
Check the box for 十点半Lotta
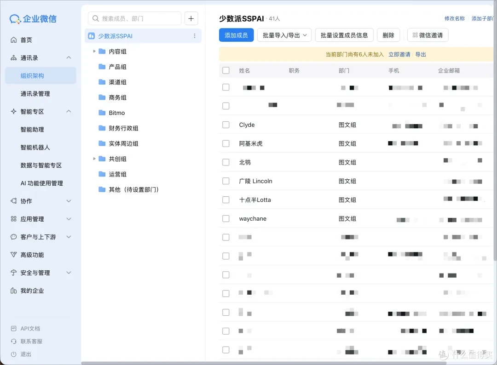click(x=225, y=200)
